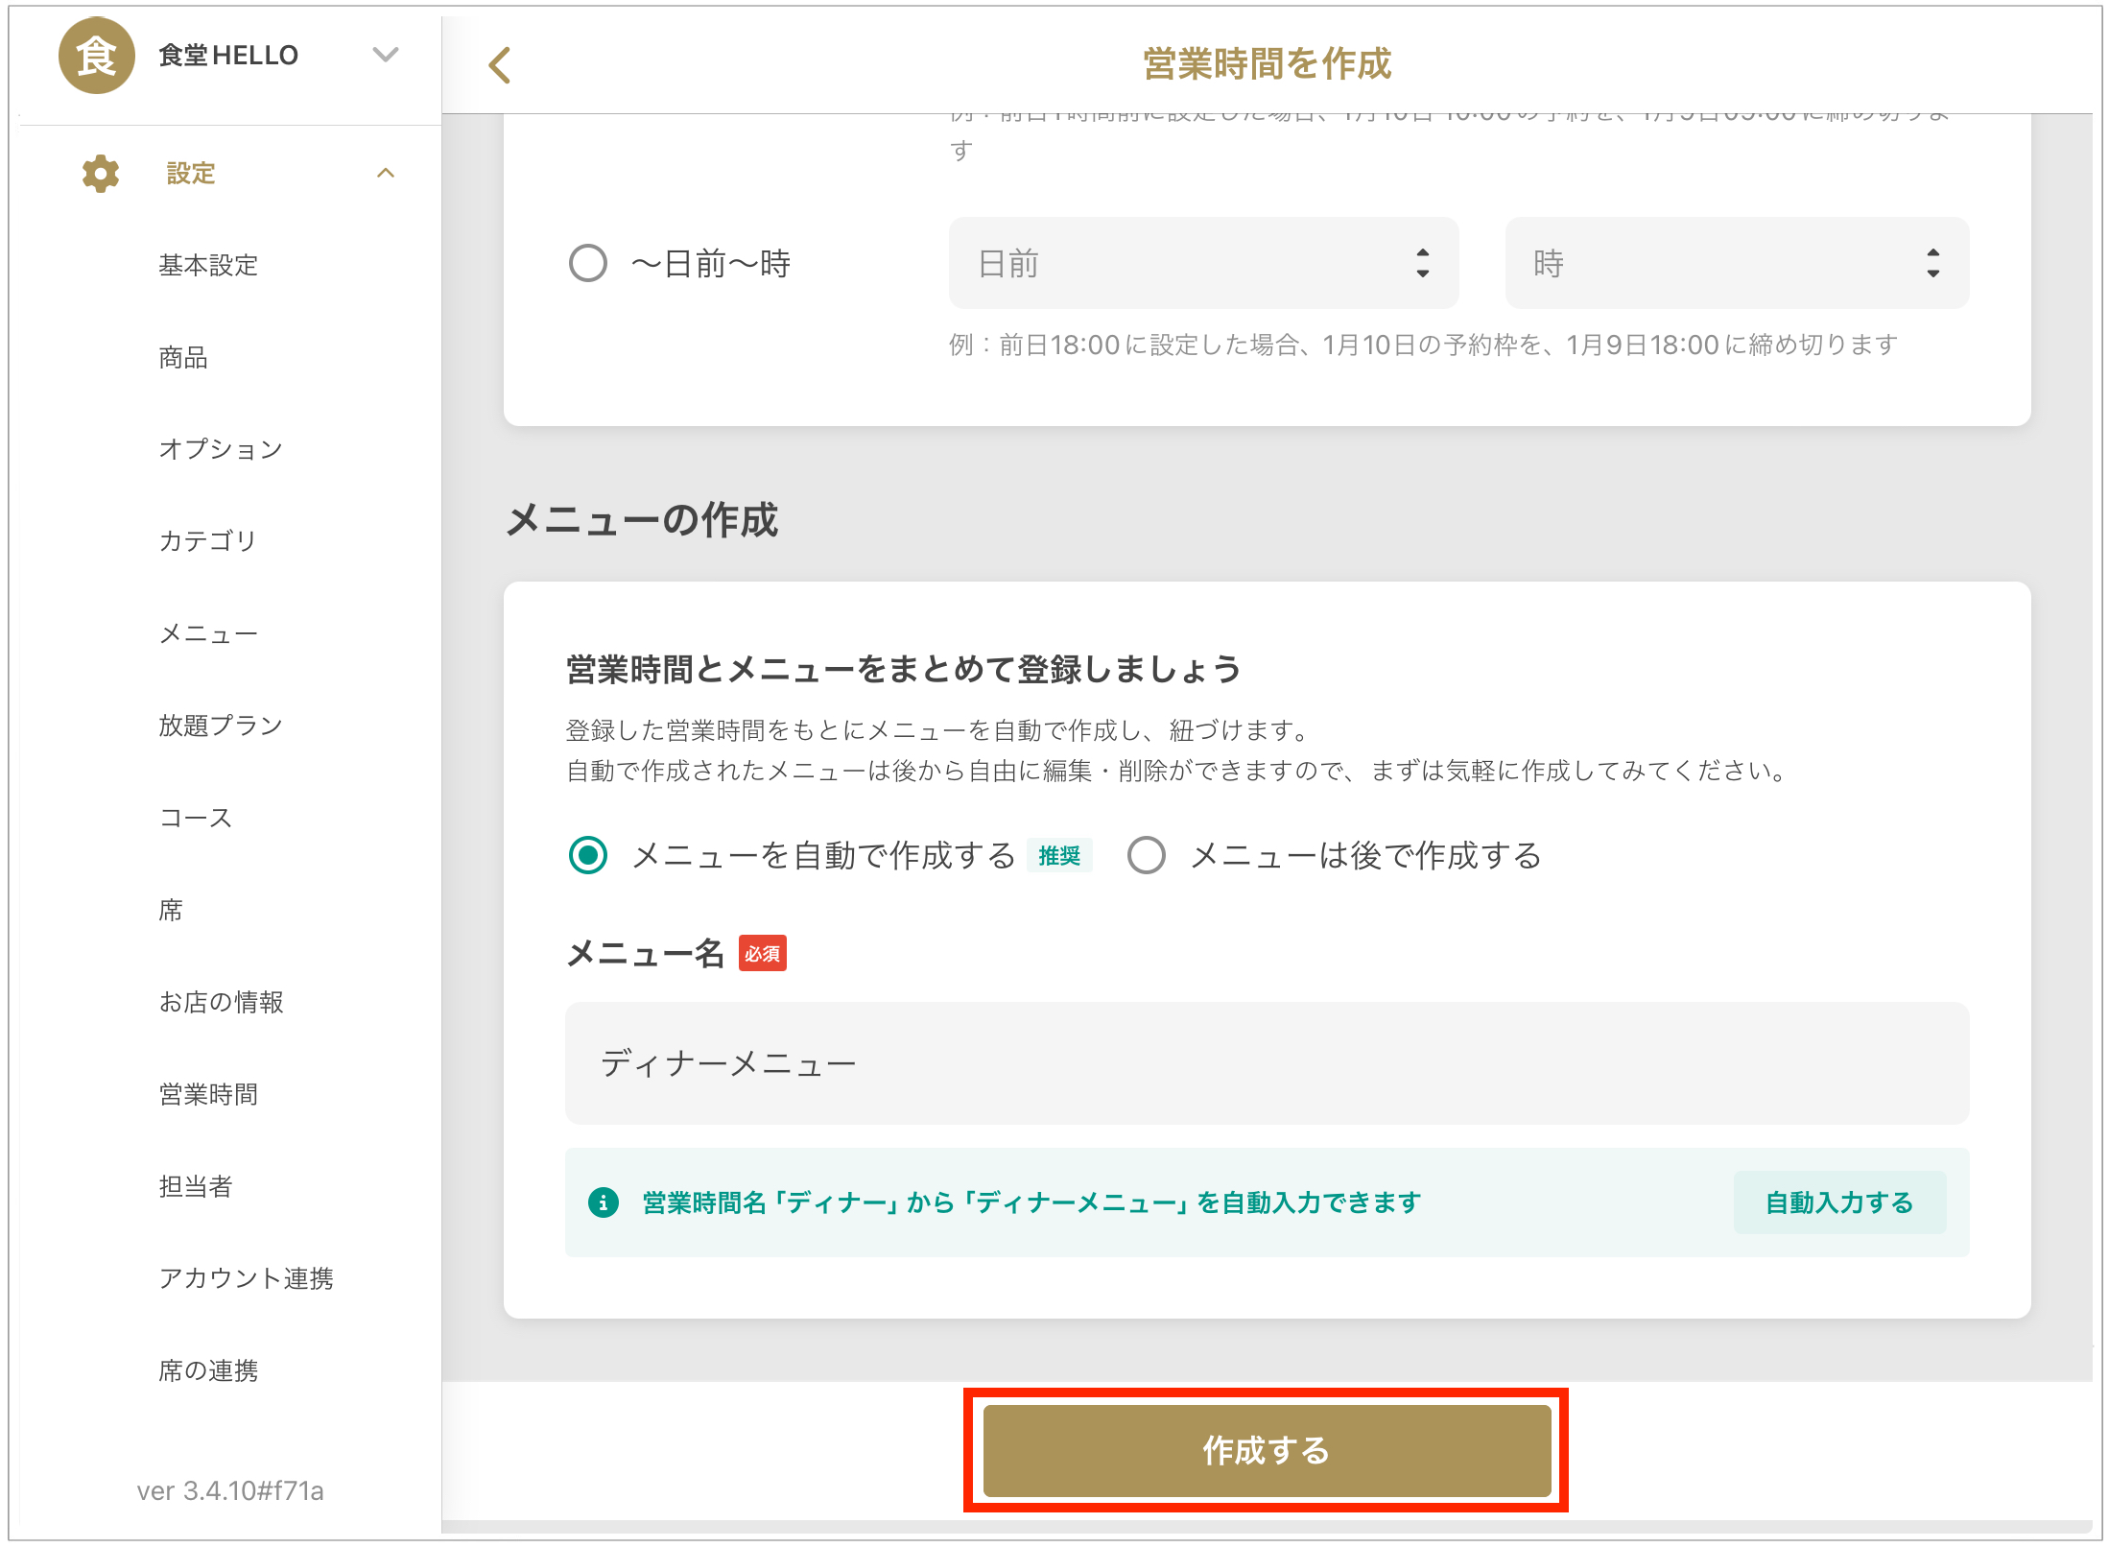Go to 放題プラン sidebar item
Screen dimensions: 2109x1547
tap(221, 726)
